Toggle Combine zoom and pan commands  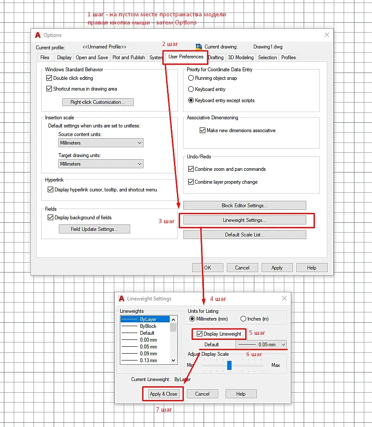click(x=191, y=169)
